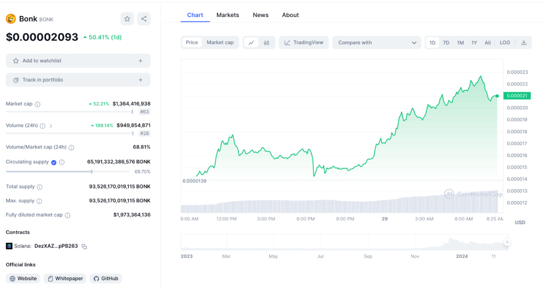
Task: Click the current price 0.000021 chart label
Action: (x=517, y=96)
